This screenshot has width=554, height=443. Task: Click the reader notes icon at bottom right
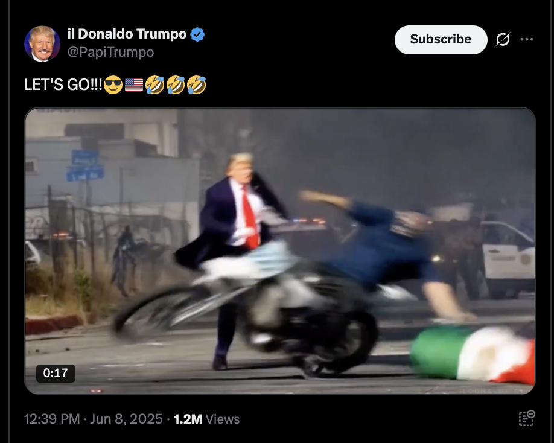(526, 418)
